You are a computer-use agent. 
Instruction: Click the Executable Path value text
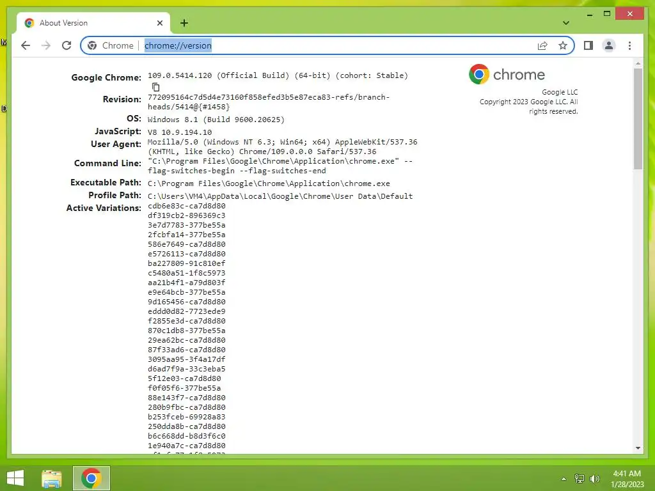click(x=269, y=183)
